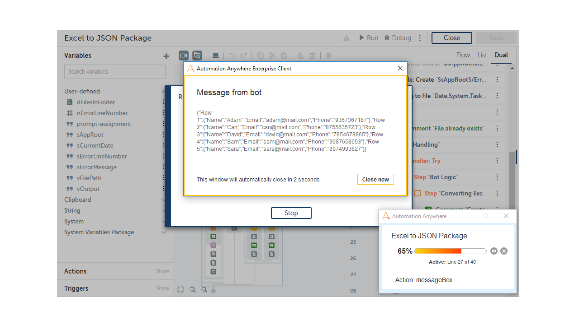Viewport: 579px width, 325px height.
Task: Open three-dot menu for 'handler: Try' line
Action: [497, 161]
